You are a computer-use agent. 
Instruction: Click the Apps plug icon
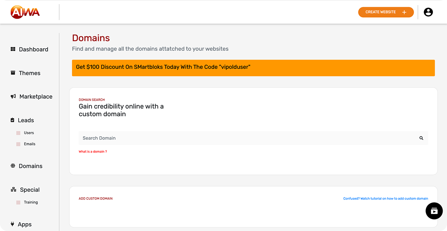[13, 224]
